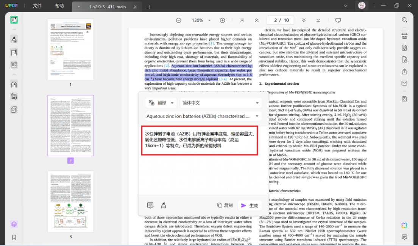Open the bookmark panel icon
The height and width of the screenshot is (246, 418).
(x=14, y=237)
